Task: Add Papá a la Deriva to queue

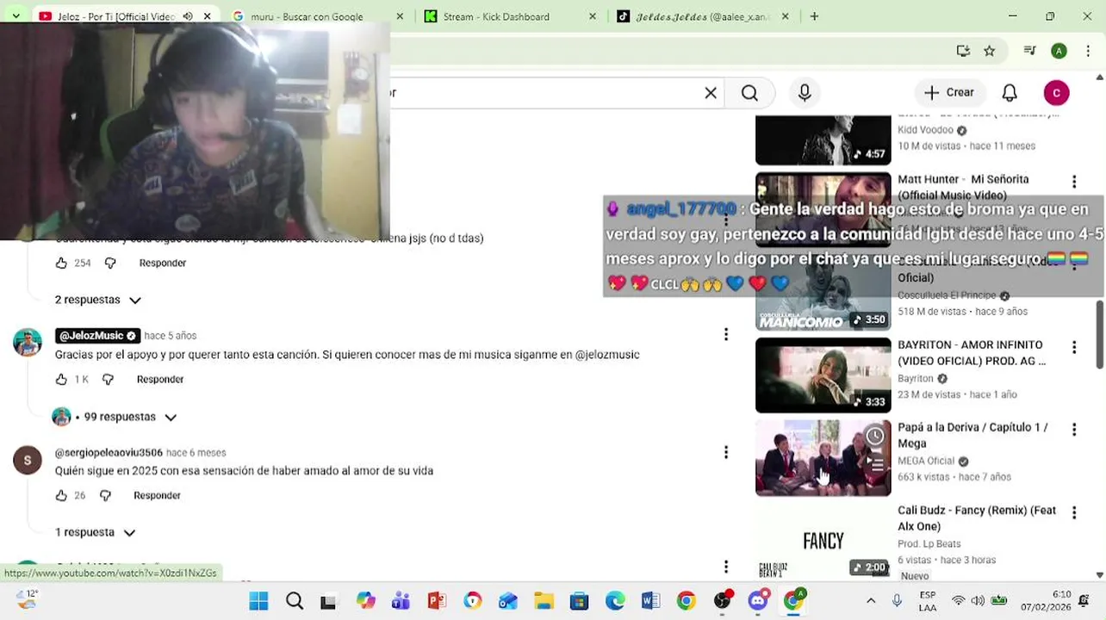Action: (875, 465)
